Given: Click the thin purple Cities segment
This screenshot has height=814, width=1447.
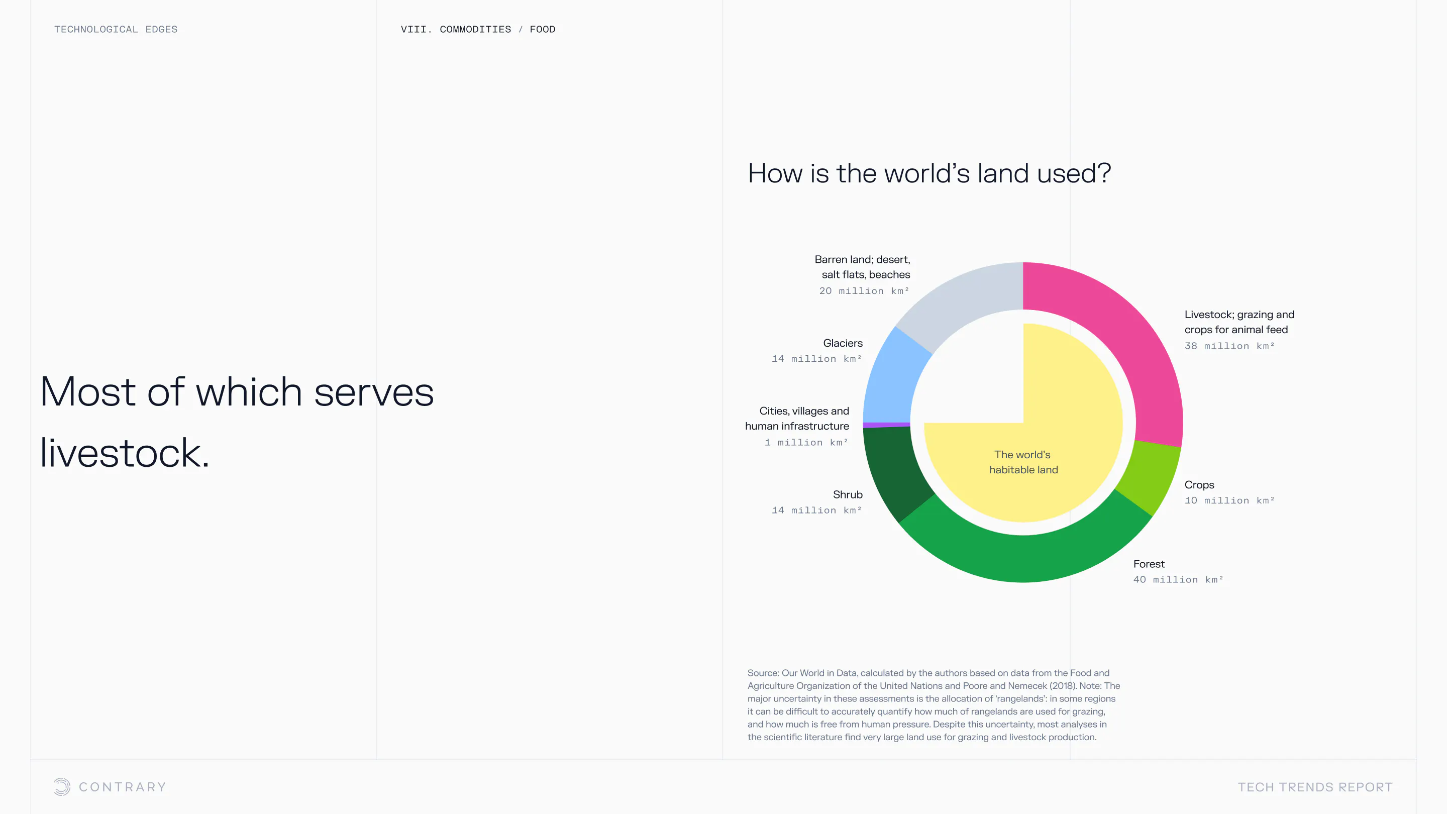Looking at the screenshot, I should click(886, 425).
